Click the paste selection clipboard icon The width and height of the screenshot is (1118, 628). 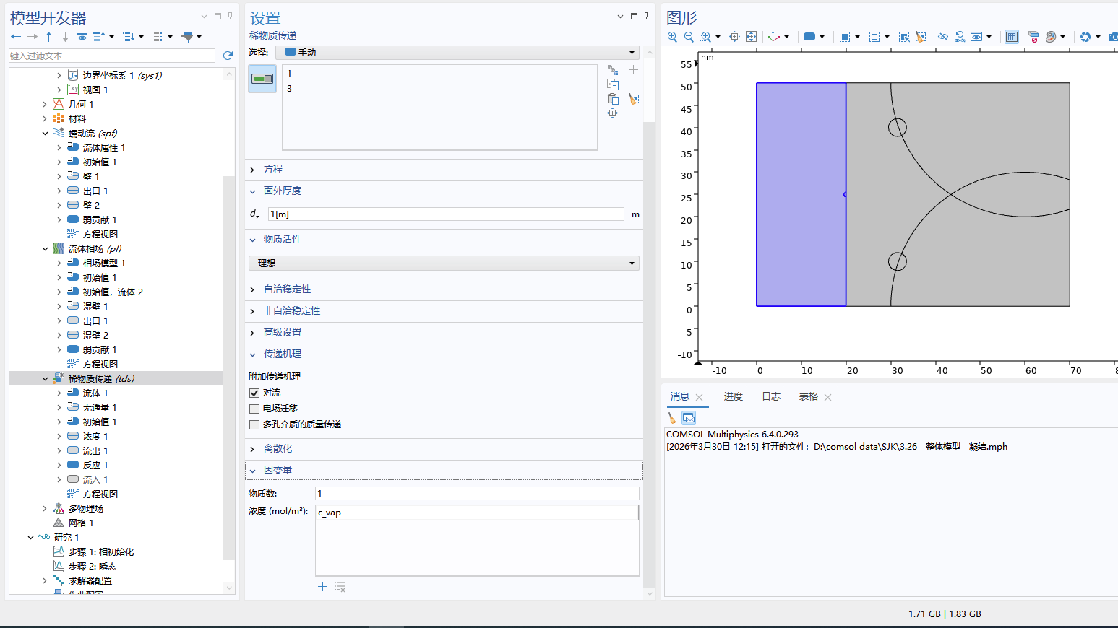coord(613,99)
